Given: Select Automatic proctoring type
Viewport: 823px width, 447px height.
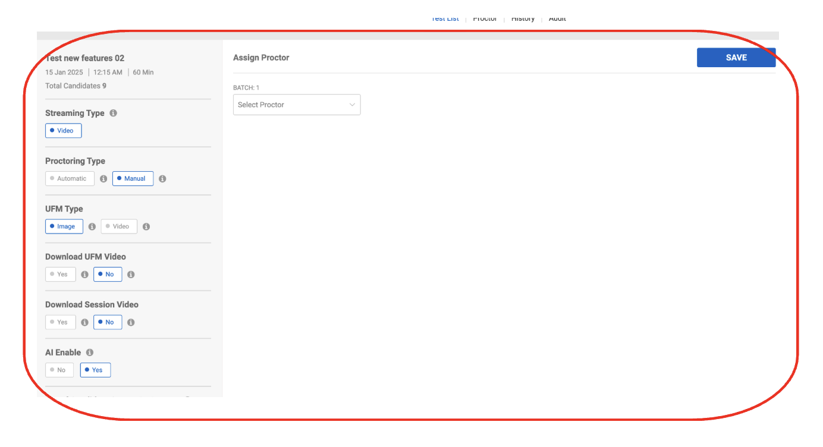Looking at the screenshot, I should (70, 179).
